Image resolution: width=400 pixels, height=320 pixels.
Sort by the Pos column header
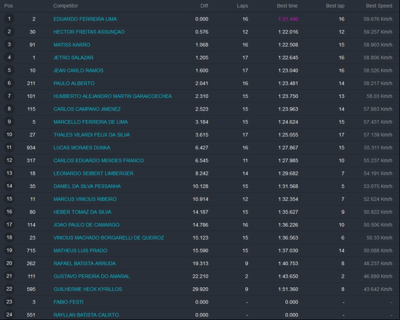[8, 6]
